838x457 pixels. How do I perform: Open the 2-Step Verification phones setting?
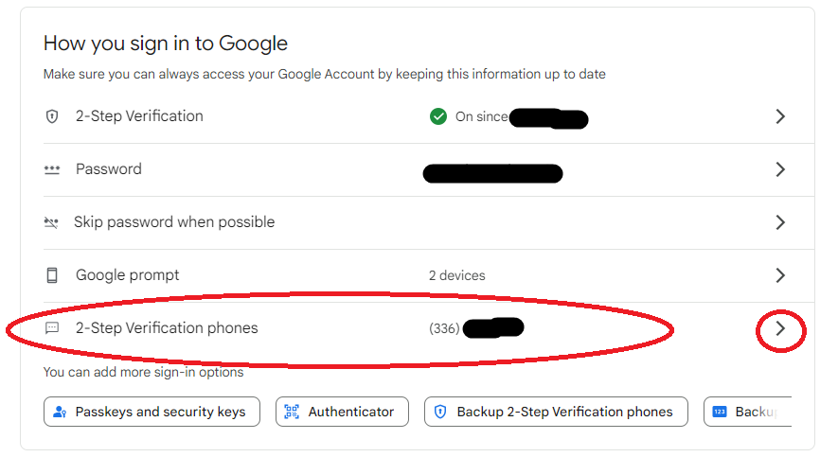[x=167, y=328]
